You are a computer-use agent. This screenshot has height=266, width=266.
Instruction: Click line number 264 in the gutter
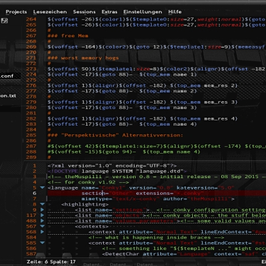pyautogui.click(x=31, y=19)
